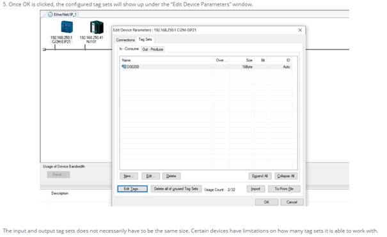Click the D00200 tag set icon

tap(124, 67)
